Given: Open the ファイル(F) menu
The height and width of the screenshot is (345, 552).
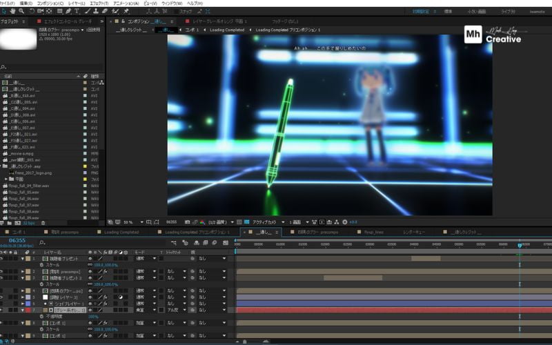Looking at the screenshot, I should click(7, 3).
